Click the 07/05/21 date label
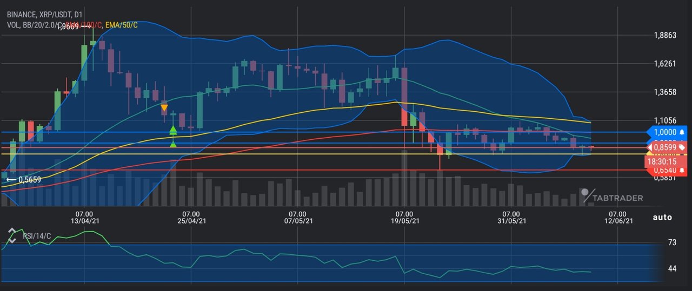Screen dimensions: 692x291 click(298, 221)
